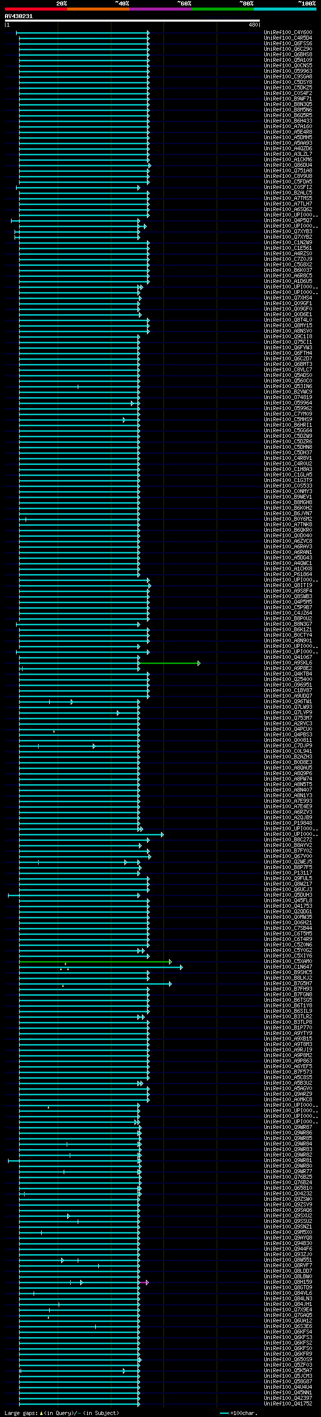Choose hit UniRef100_A7A160

288,127
